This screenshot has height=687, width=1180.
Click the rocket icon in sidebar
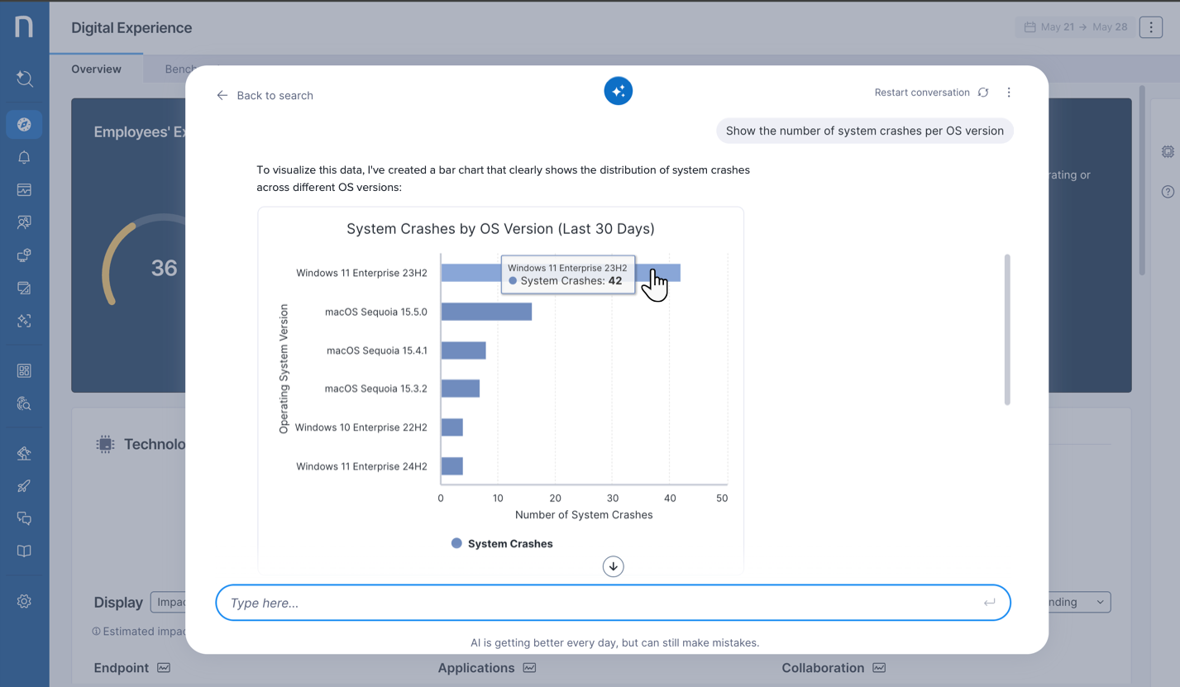point(24,486)
